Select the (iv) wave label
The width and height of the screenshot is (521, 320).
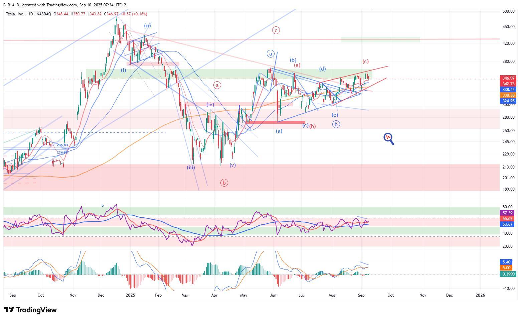pos(210,105)
